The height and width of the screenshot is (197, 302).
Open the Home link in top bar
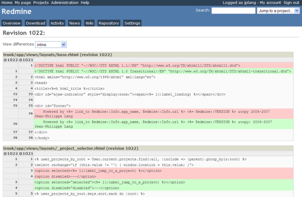coord(7,3)
